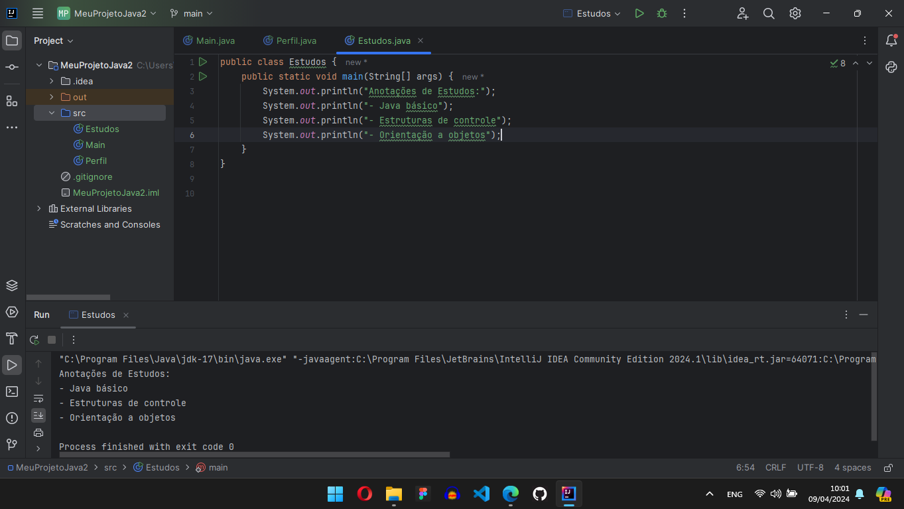The height and width of the screenshot is (509, 904).
Task: Open the AI Assistant panel icon
Action: (x=891, y=67)
